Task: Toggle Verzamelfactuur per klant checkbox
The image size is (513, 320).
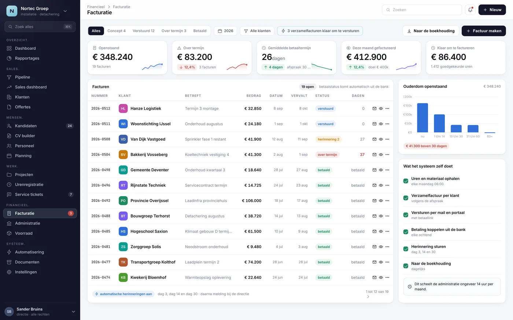Action: [x=406, y=198]
